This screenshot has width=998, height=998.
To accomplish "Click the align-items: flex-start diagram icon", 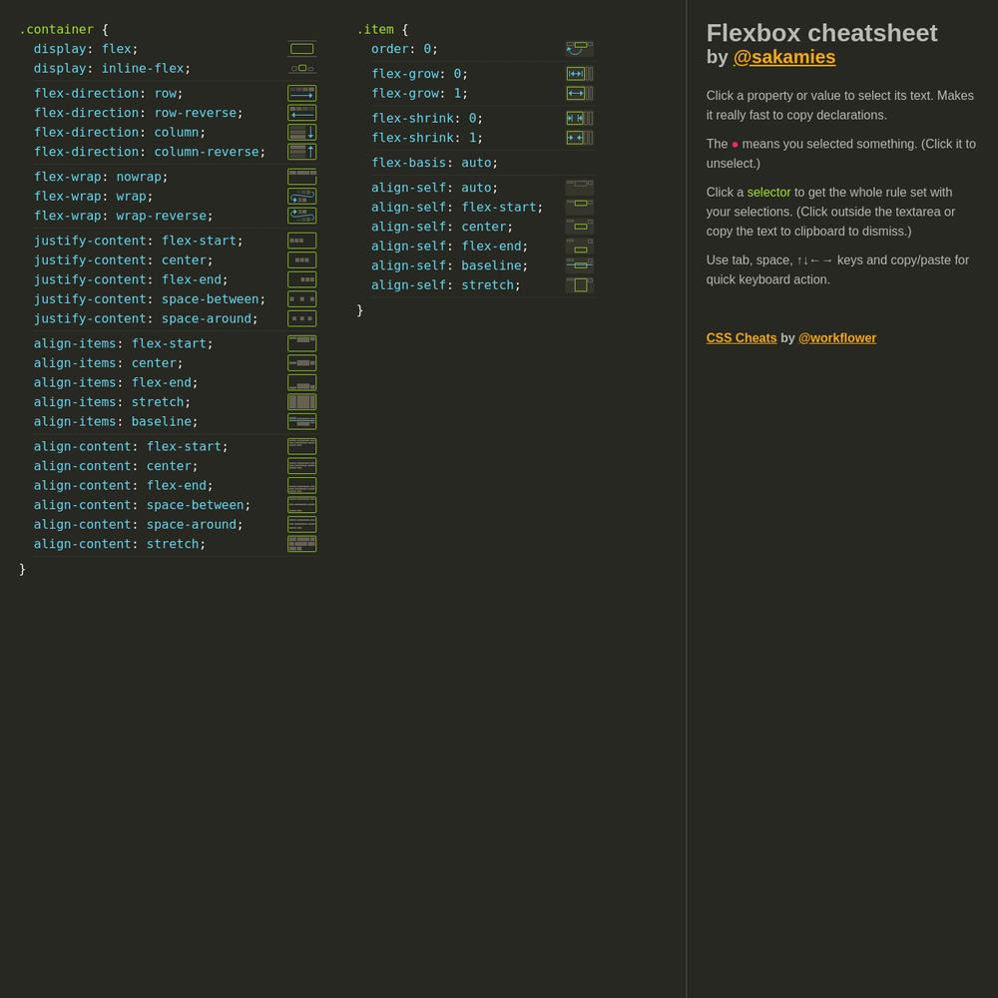I will (x=301, y=343).
